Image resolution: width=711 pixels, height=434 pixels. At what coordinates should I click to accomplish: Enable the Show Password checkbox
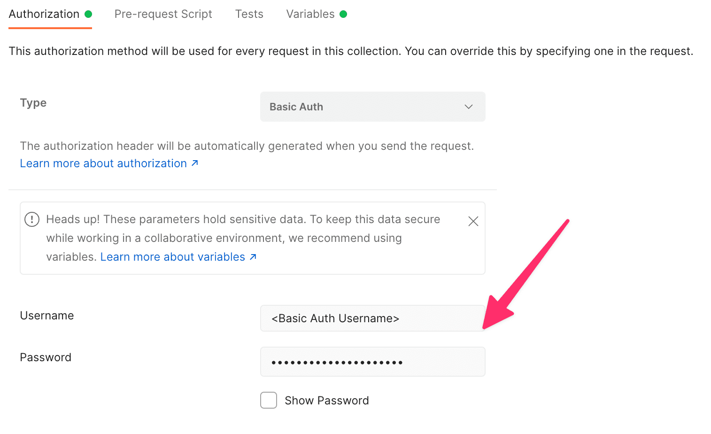(x=268, y=400)
